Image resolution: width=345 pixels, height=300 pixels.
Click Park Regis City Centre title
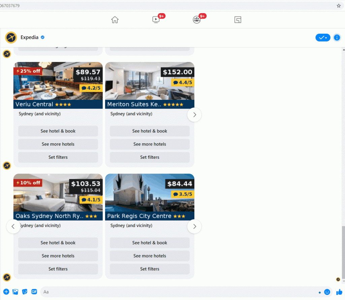pyautogui.click(x=139, y=216)
